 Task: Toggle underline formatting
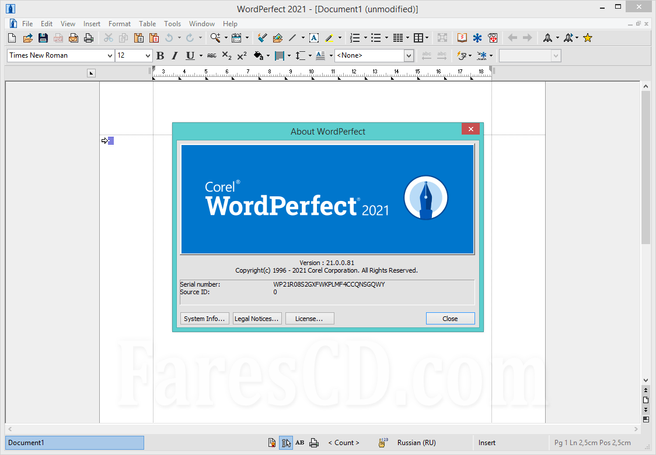coord(190,55)
